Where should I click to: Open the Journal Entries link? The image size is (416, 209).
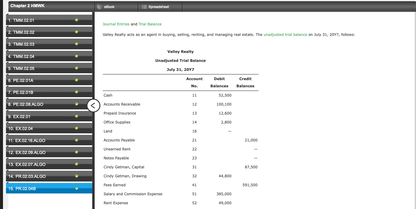pos(116,24)
